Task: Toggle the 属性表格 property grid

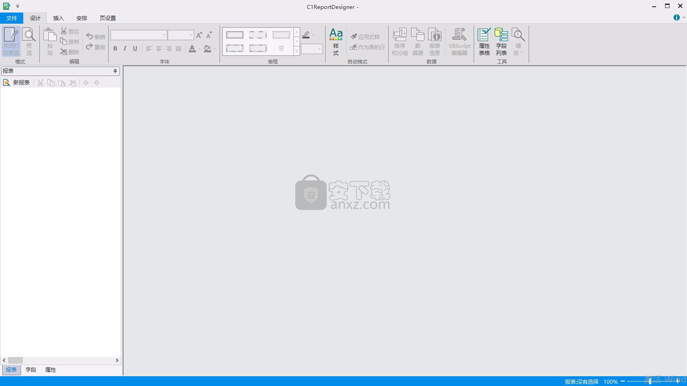Action: pos(484,42)
